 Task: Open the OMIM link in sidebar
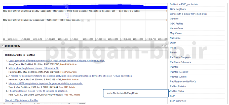coord(173,43)
